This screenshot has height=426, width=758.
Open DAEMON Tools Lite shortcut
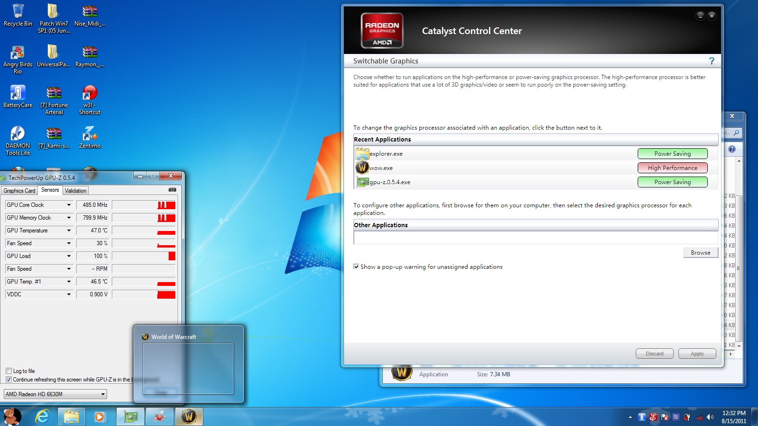[x=18, y=141]
